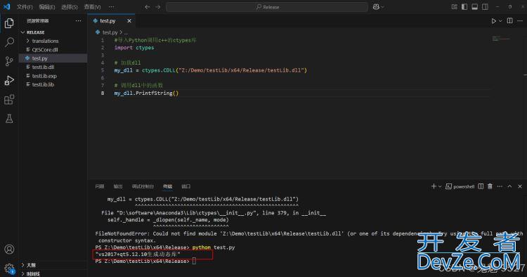527x277 pixels.
Task: Open the Copilot chat icon
Action: 376,7
